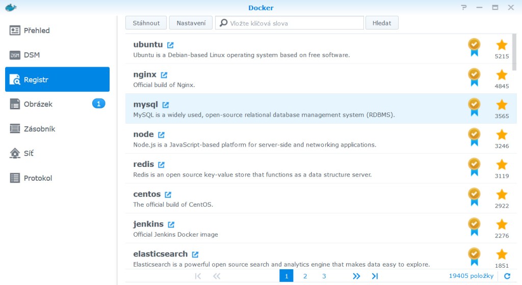Viewport: 522px width, 285px height.
Task: Click the '19405 položky' item count
Action: [471, 276]
